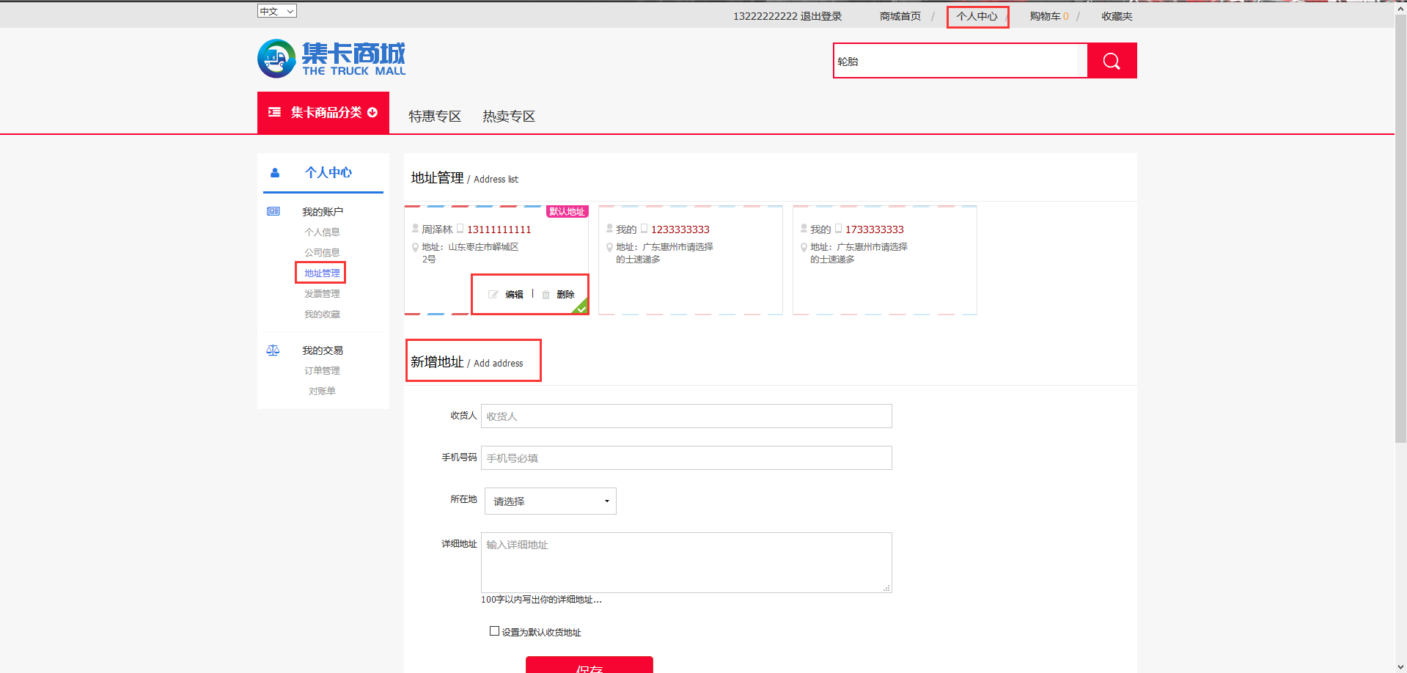Open 发票管理 in the sidebar
1407x673 pixels.
click(322, 294)
